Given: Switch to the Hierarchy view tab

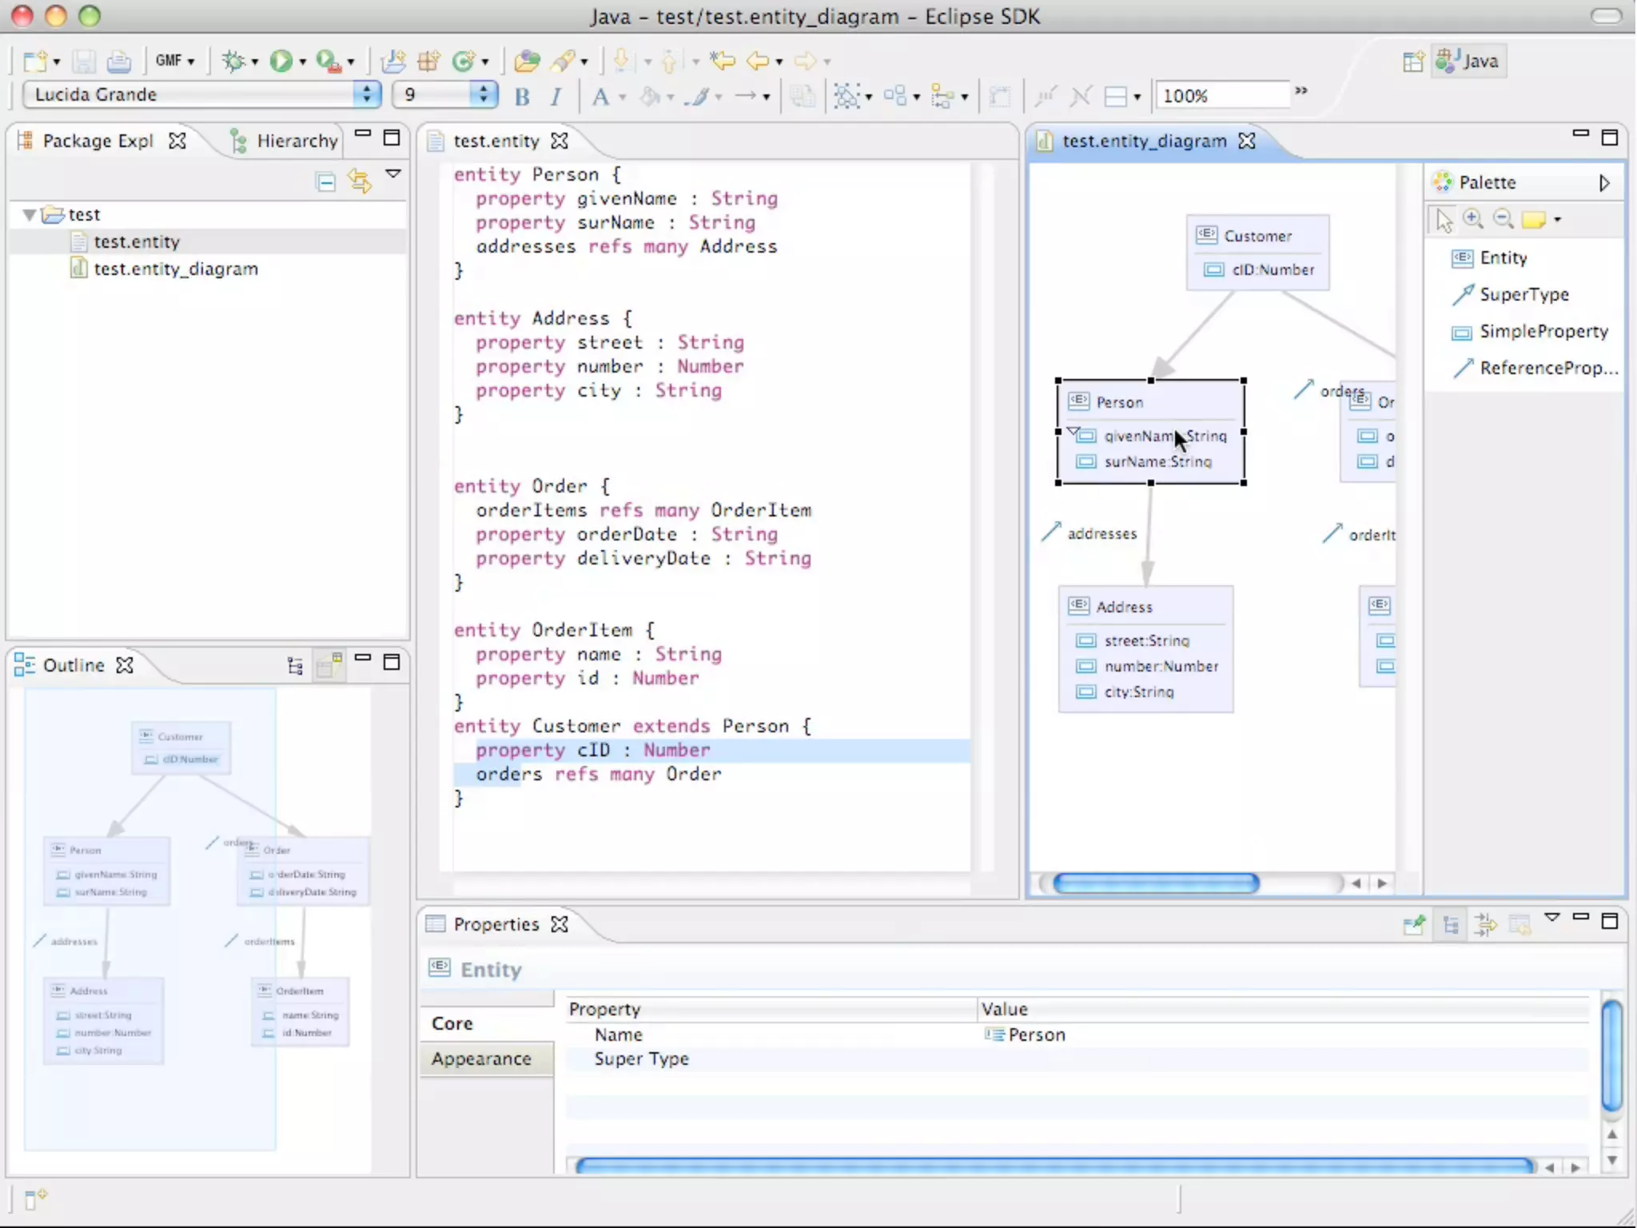Looking at the screenshot, I should pyautogui.click(x=297, y=141).
